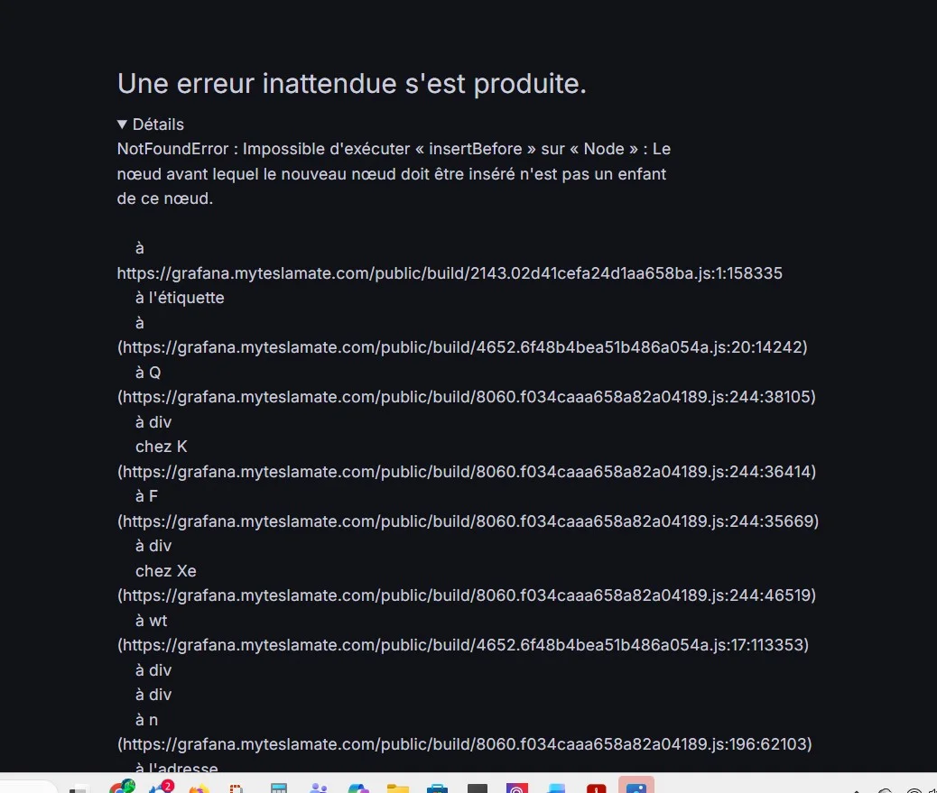Click the stack line 'à wt'
Image resolution: width=937 pixels, height=793 pixels.
(152, 621)
